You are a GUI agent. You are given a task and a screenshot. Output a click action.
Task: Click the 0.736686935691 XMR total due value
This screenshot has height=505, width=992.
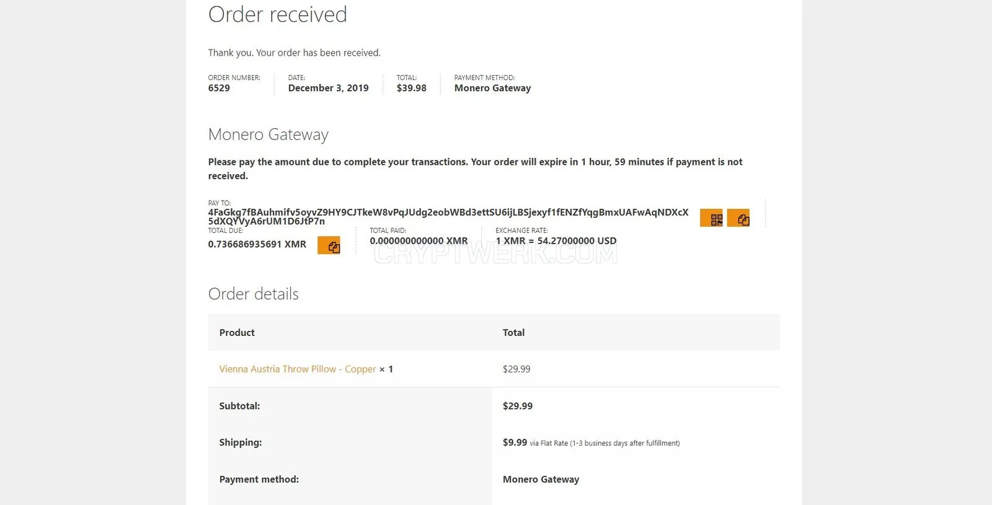257,244
